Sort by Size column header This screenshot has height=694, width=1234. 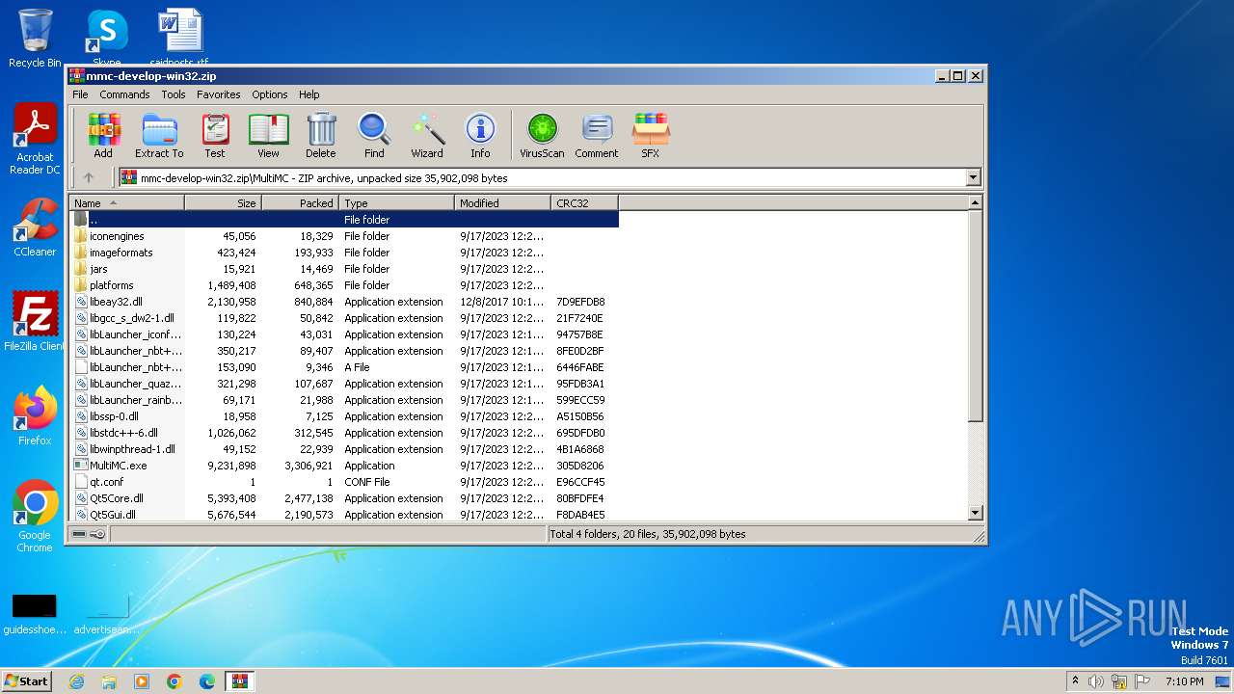point(223,203)
